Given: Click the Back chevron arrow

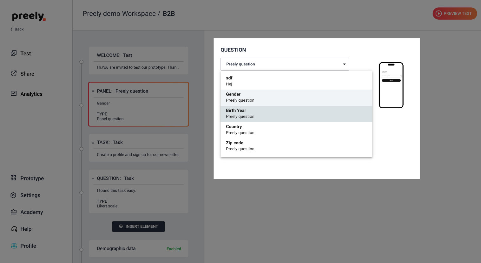Looking at the screenshot, I should pos(11,29).
